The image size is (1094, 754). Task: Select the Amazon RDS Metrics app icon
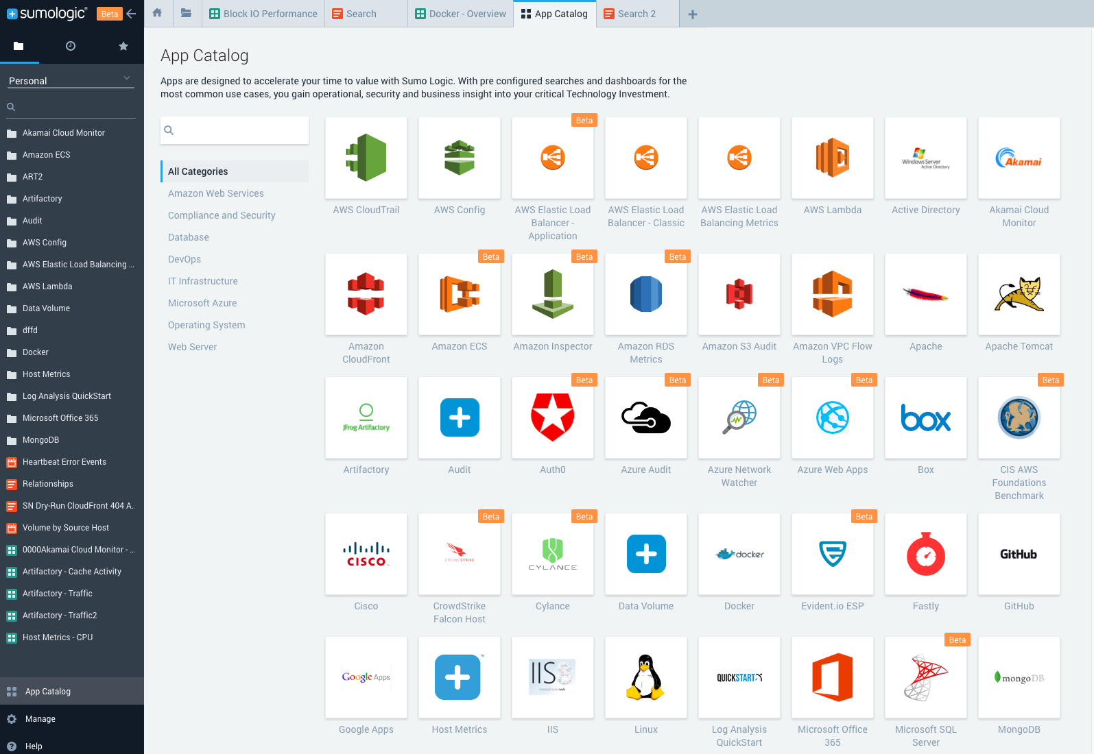click(x=646, y=294)
